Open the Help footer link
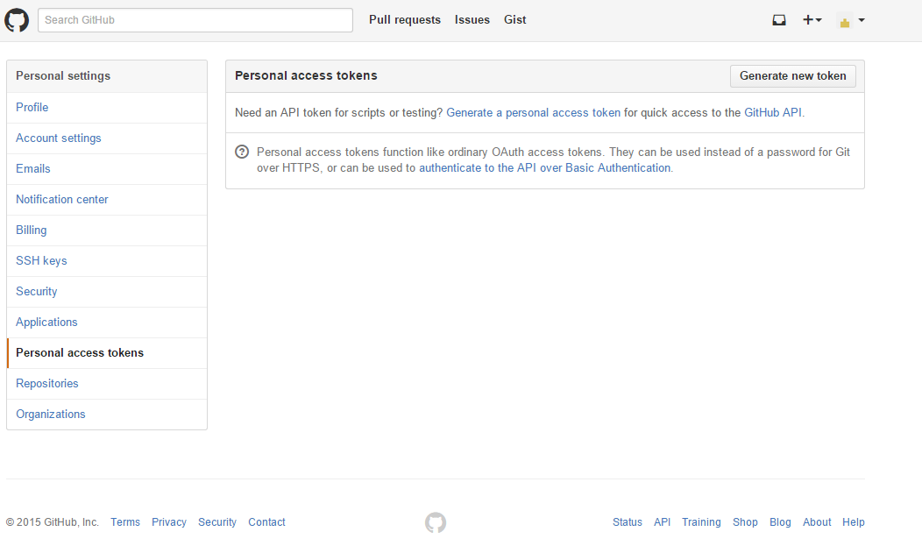 point(854,522)
